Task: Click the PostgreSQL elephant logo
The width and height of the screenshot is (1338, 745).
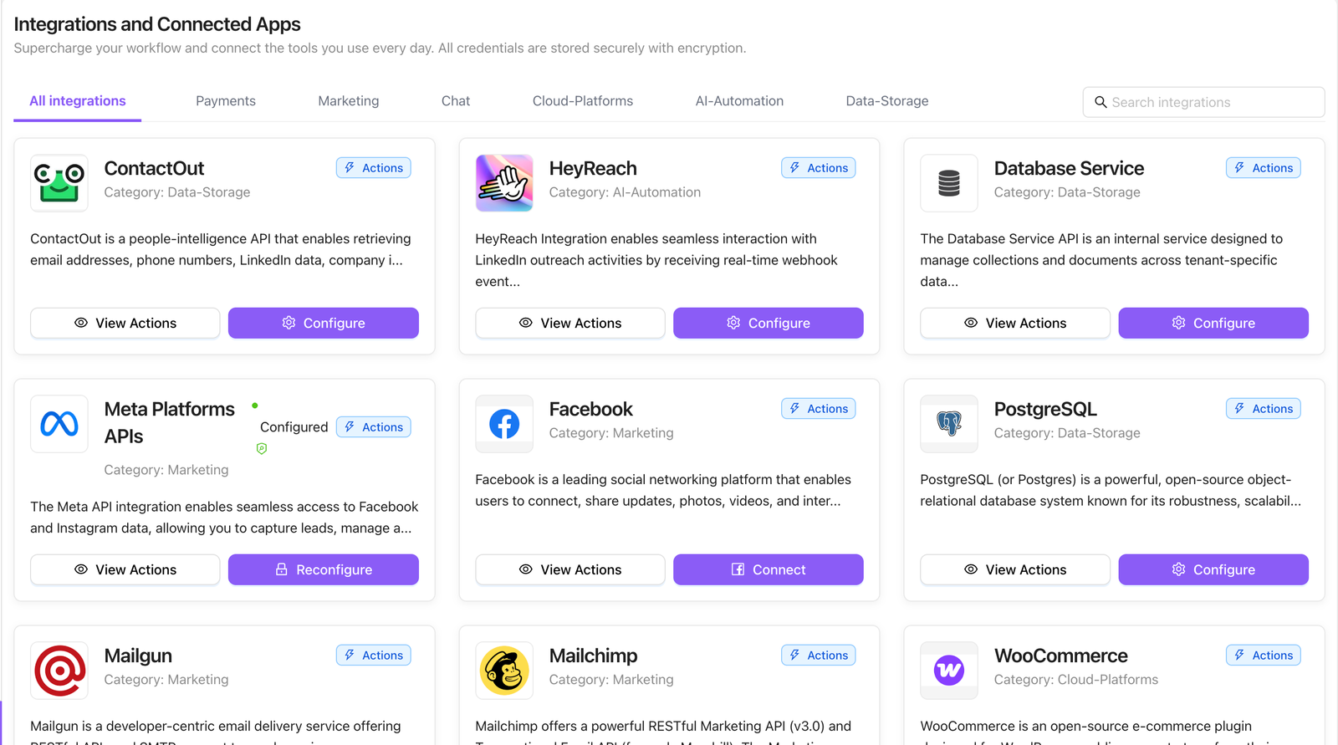Action: 949,424
